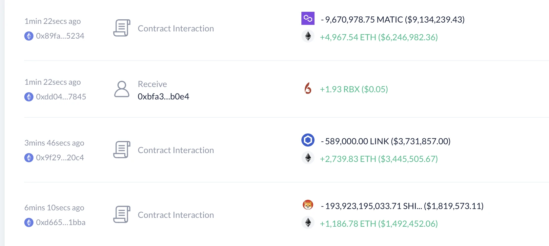
Task: Open transaction hash 0xdd04...7845
Action: point(61,97)
